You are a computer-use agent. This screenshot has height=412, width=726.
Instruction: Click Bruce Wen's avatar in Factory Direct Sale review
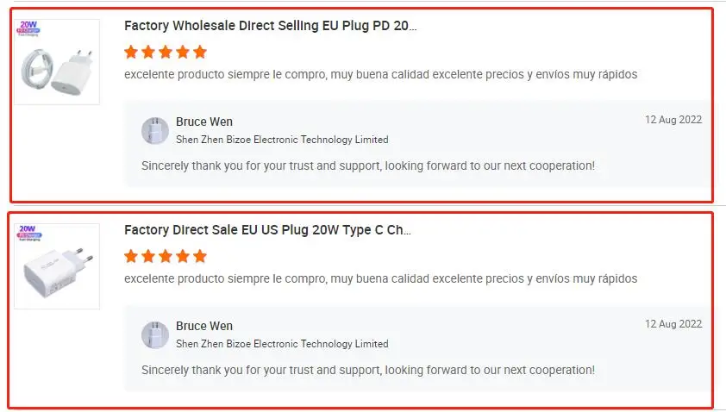(155, 334)
